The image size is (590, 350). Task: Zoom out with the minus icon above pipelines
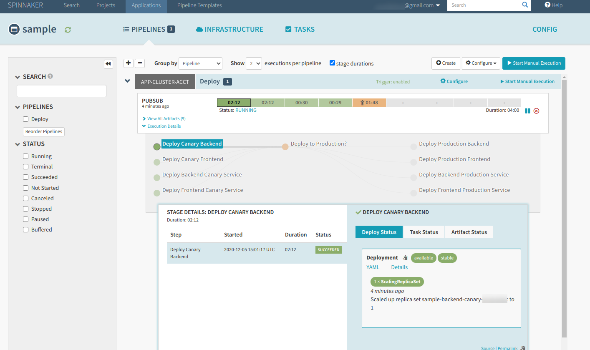tap(139, 63)
